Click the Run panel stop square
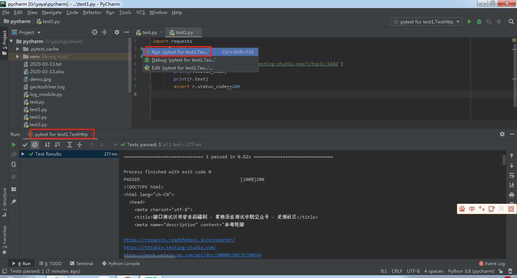517x278 pixels. [14, 177]
